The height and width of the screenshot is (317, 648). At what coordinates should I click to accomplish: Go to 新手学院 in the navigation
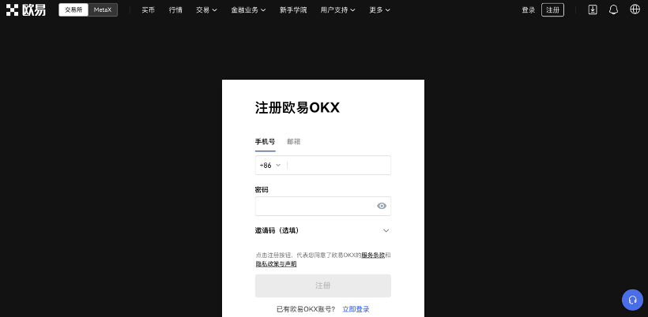click(x=293, y=10)
